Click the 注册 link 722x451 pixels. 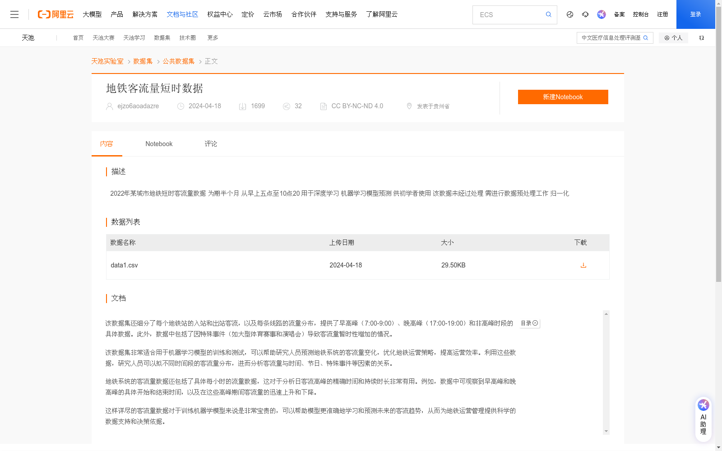pos(662,14)
